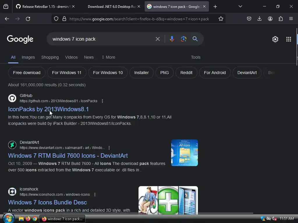Open the DeviantArt result options dots
Image resolution: width=298 pixels, height=223 pixels.
[x=109, y=148]
